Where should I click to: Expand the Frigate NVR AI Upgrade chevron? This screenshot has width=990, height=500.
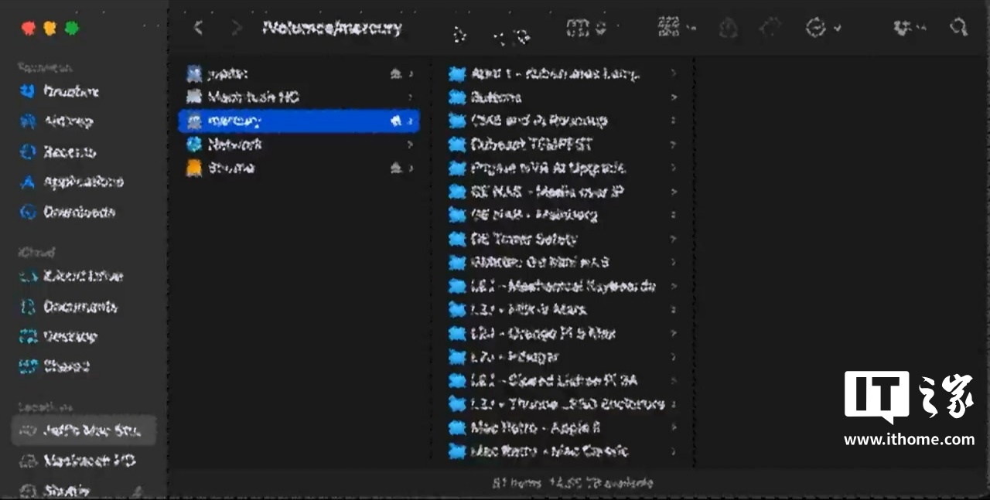[x=673, y=168]
